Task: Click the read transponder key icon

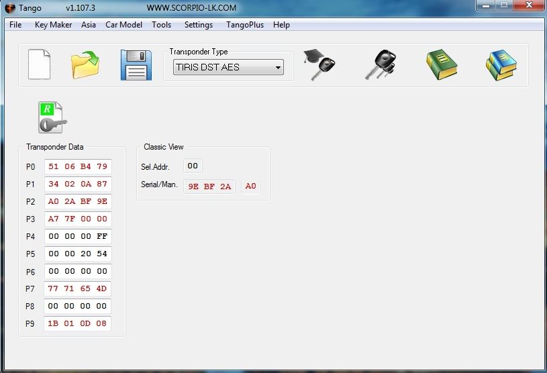Action: [x=52, y=117]
